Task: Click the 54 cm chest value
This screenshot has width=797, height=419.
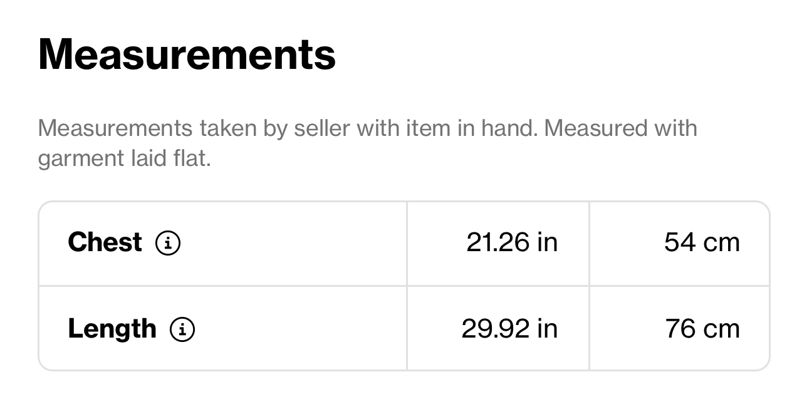Action: (702, 242)
